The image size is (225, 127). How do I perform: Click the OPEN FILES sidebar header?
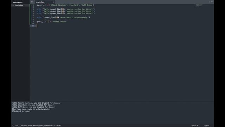click(x=18, y=2)
